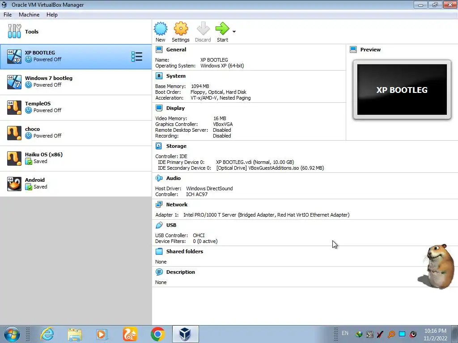Image resolution: width=458 pixels, height=343 pixels.
Task: Click the hamster desktop pet
Action: coord(437,266)
